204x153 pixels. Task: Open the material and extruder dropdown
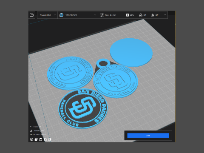pos(78,15)
